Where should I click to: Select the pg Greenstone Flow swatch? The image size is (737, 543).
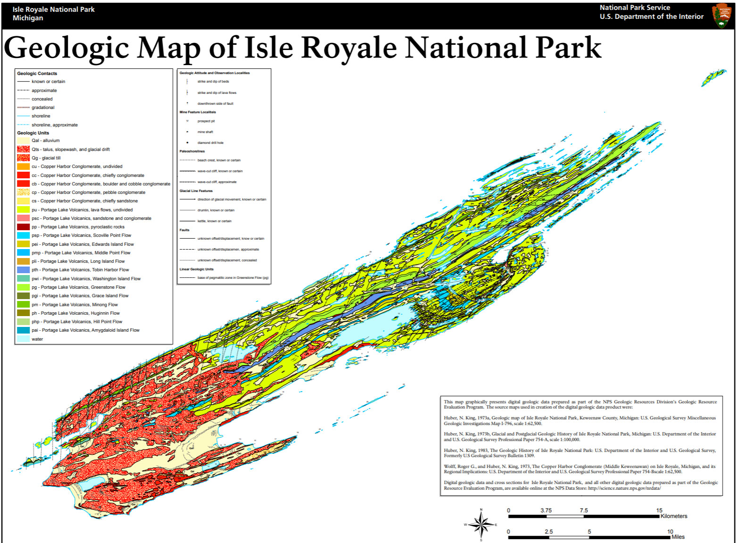24,287
